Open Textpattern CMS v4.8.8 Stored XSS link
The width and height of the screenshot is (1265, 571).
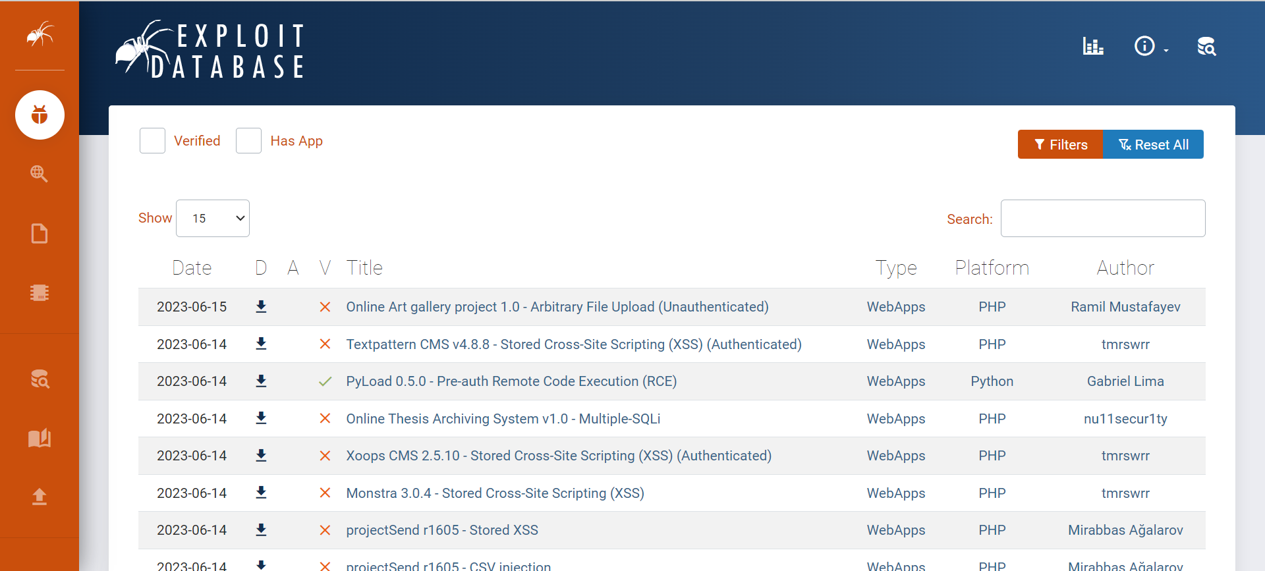pos(574,344)
